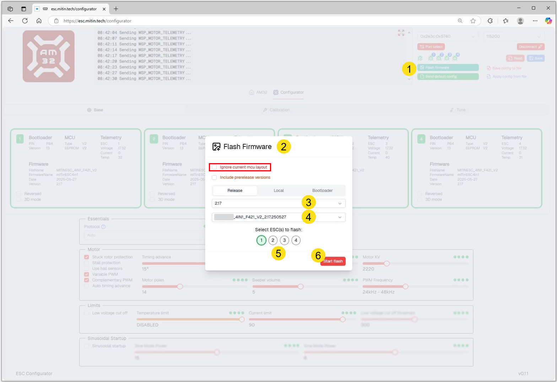Go back with the browser back arrow

coord(11,21)
